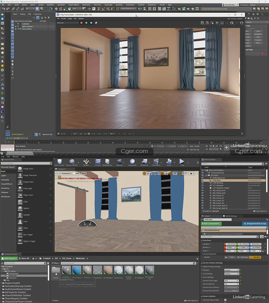The height and width of the screenshot is (303, 269).
Task: Select the blue curtain material sphere thumbnail
Action: coord(77,270)
